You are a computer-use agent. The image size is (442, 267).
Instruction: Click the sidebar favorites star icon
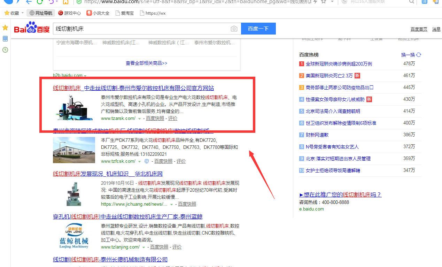tap(5, 28)
